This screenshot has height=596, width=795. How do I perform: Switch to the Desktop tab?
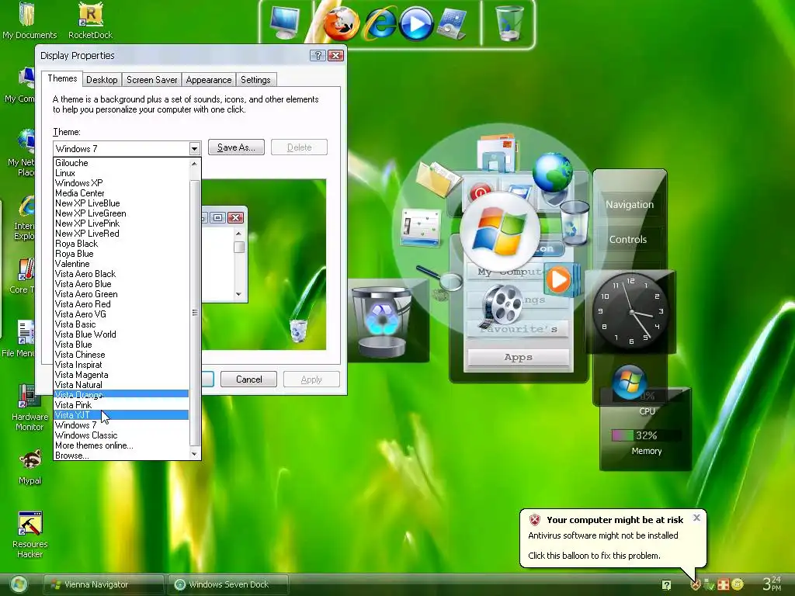[102, 80]
